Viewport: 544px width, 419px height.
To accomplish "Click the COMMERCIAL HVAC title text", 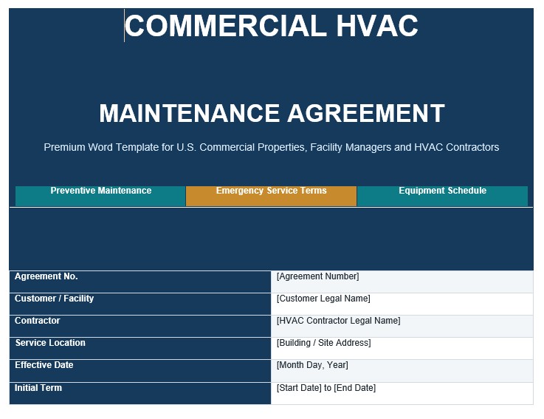I will pos(272,25).
